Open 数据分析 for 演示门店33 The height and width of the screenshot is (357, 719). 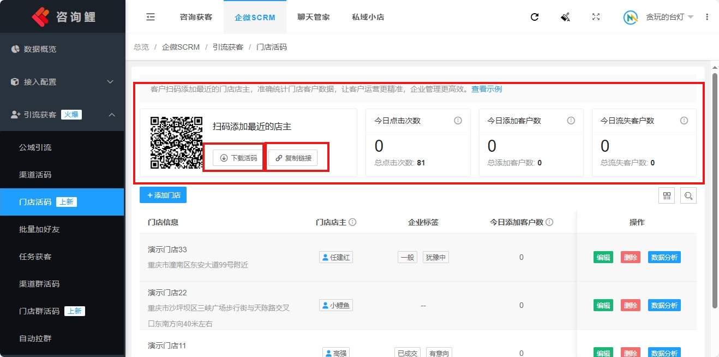[x=664, y=258]
